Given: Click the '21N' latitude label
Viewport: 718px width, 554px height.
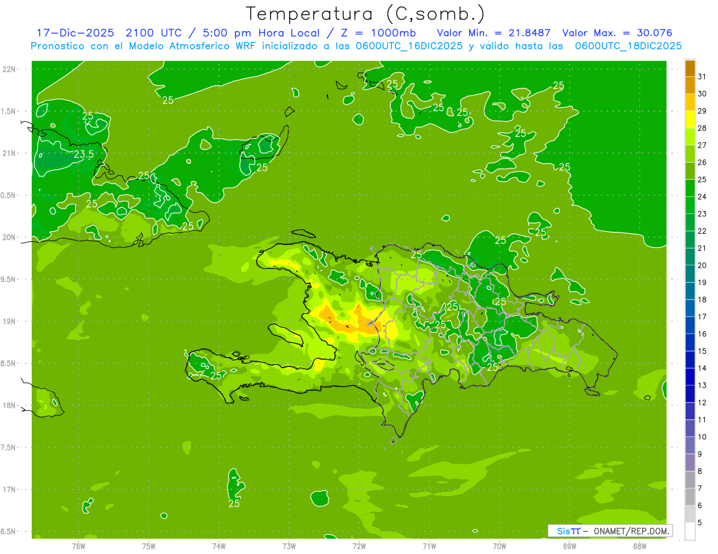Looking at the screenshot, I should (x=9, y=154).
